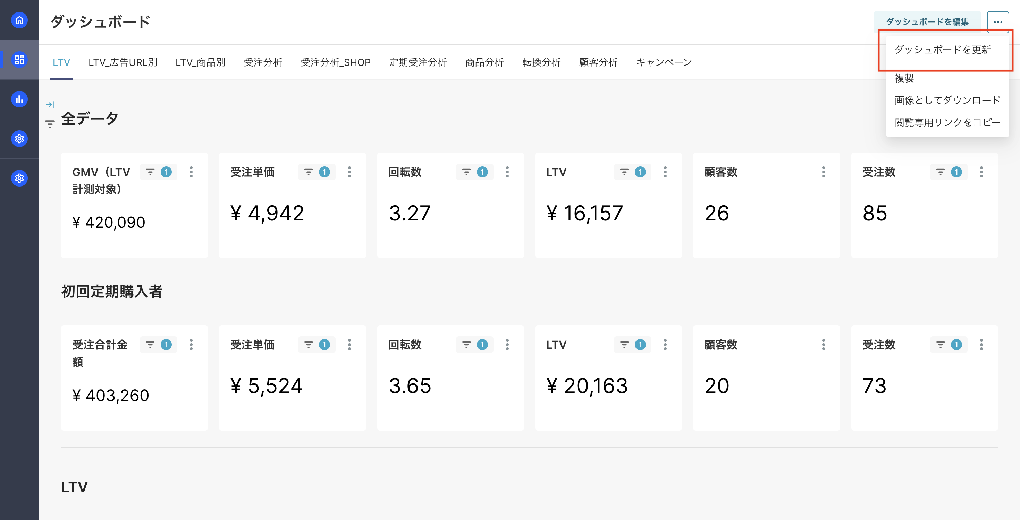Open kebab menu on 全データ LTV card

(x=665, y=172)
